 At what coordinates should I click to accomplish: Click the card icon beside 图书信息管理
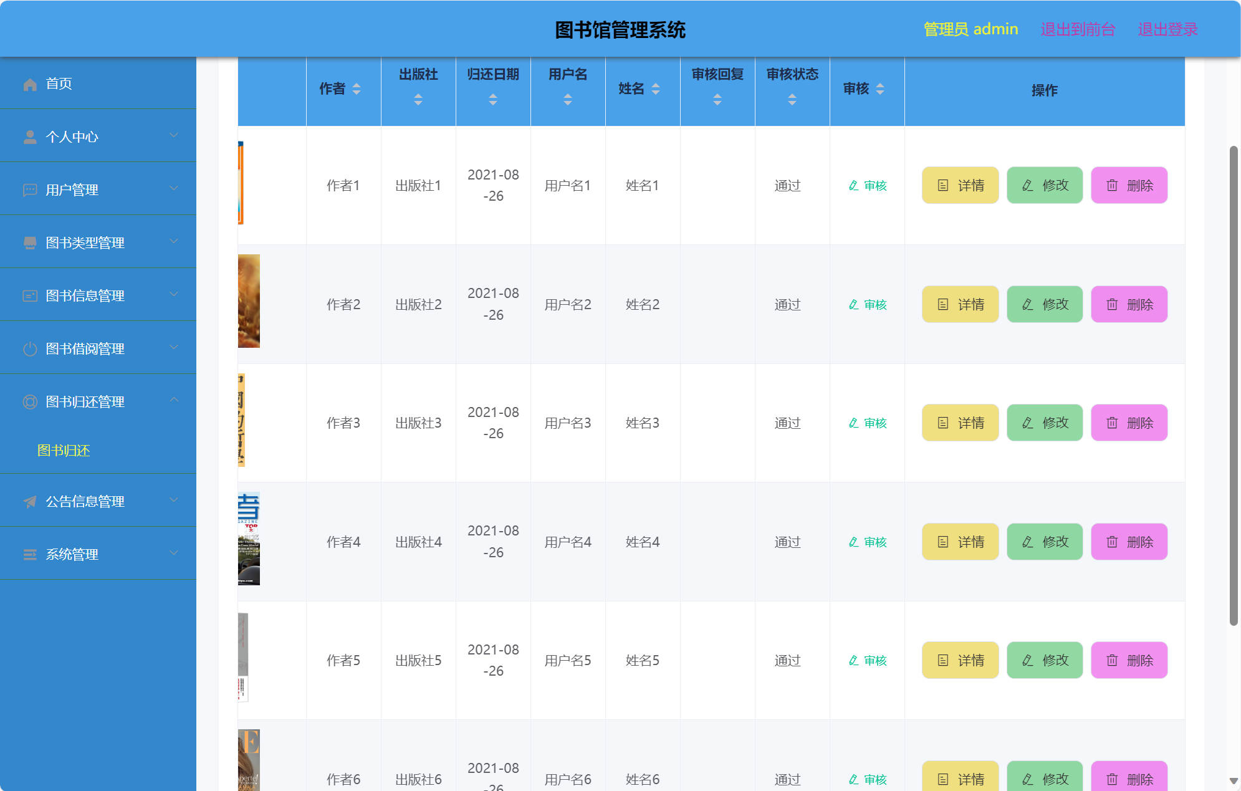tap(29, 295)
